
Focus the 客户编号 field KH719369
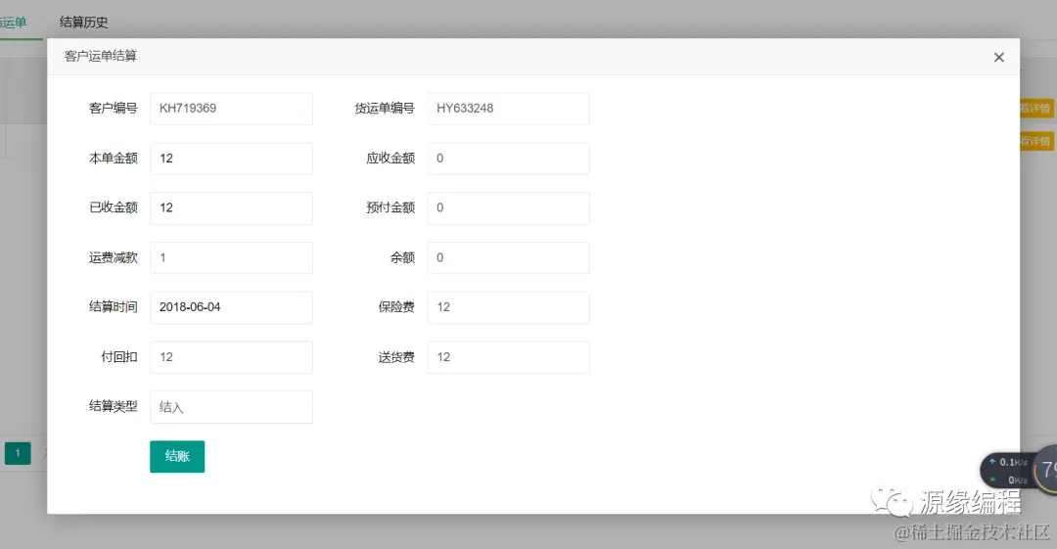point(231,109)
